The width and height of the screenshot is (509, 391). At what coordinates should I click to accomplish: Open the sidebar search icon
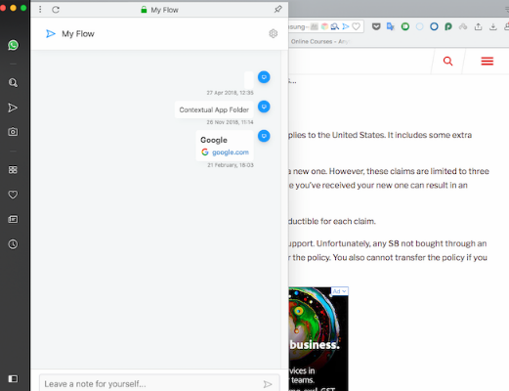[13, 83]
